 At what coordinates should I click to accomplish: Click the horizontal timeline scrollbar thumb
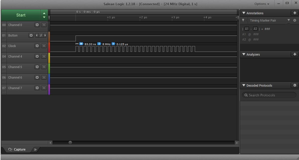point(70,142)
